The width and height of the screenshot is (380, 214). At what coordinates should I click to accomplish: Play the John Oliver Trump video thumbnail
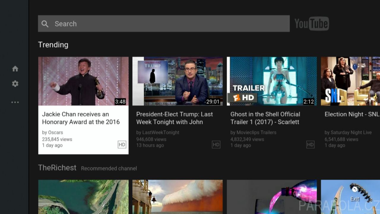178,81
